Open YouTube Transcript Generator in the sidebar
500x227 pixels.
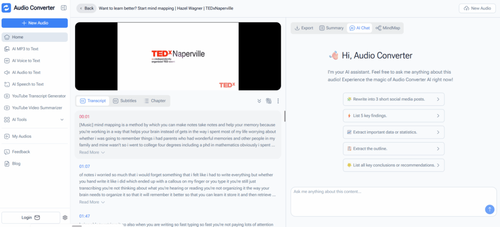pos(39,96)
